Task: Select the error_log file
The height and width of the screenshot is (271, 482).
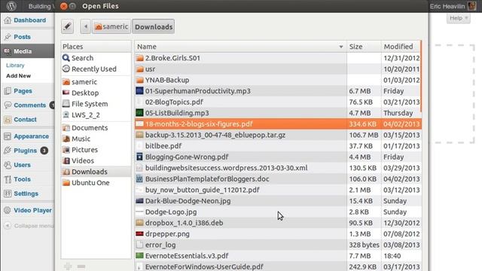Action: coord(278,245)
